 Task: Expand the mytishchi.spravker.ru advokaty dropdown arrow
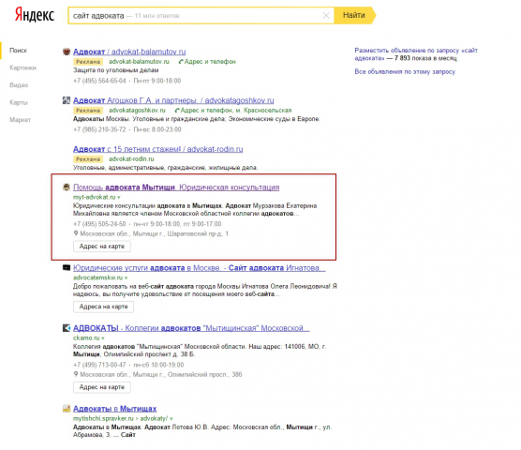[x=171, y=419]
